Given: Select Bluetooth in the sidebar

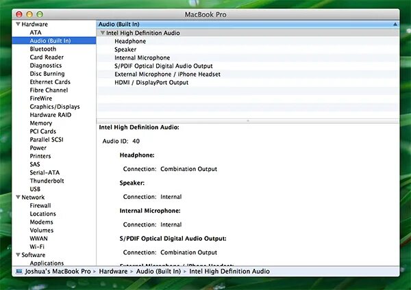Looking at the screenshot, I should [x=43, y=49].
